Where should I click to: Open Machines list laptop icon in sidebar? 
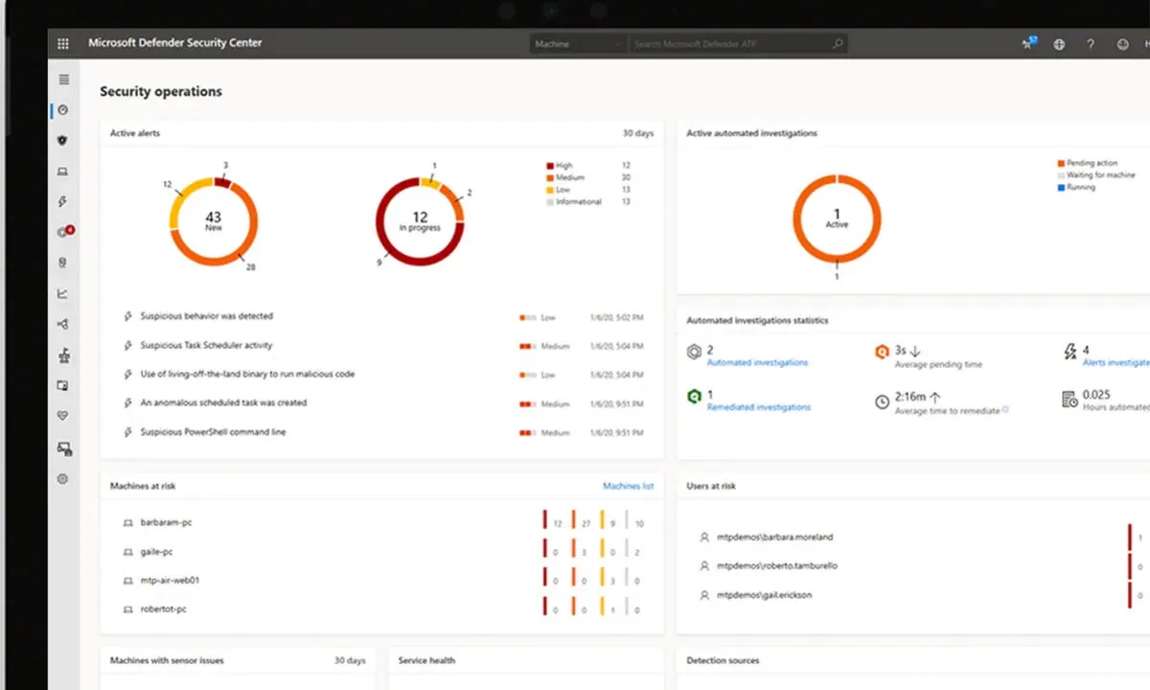(63, 172)
